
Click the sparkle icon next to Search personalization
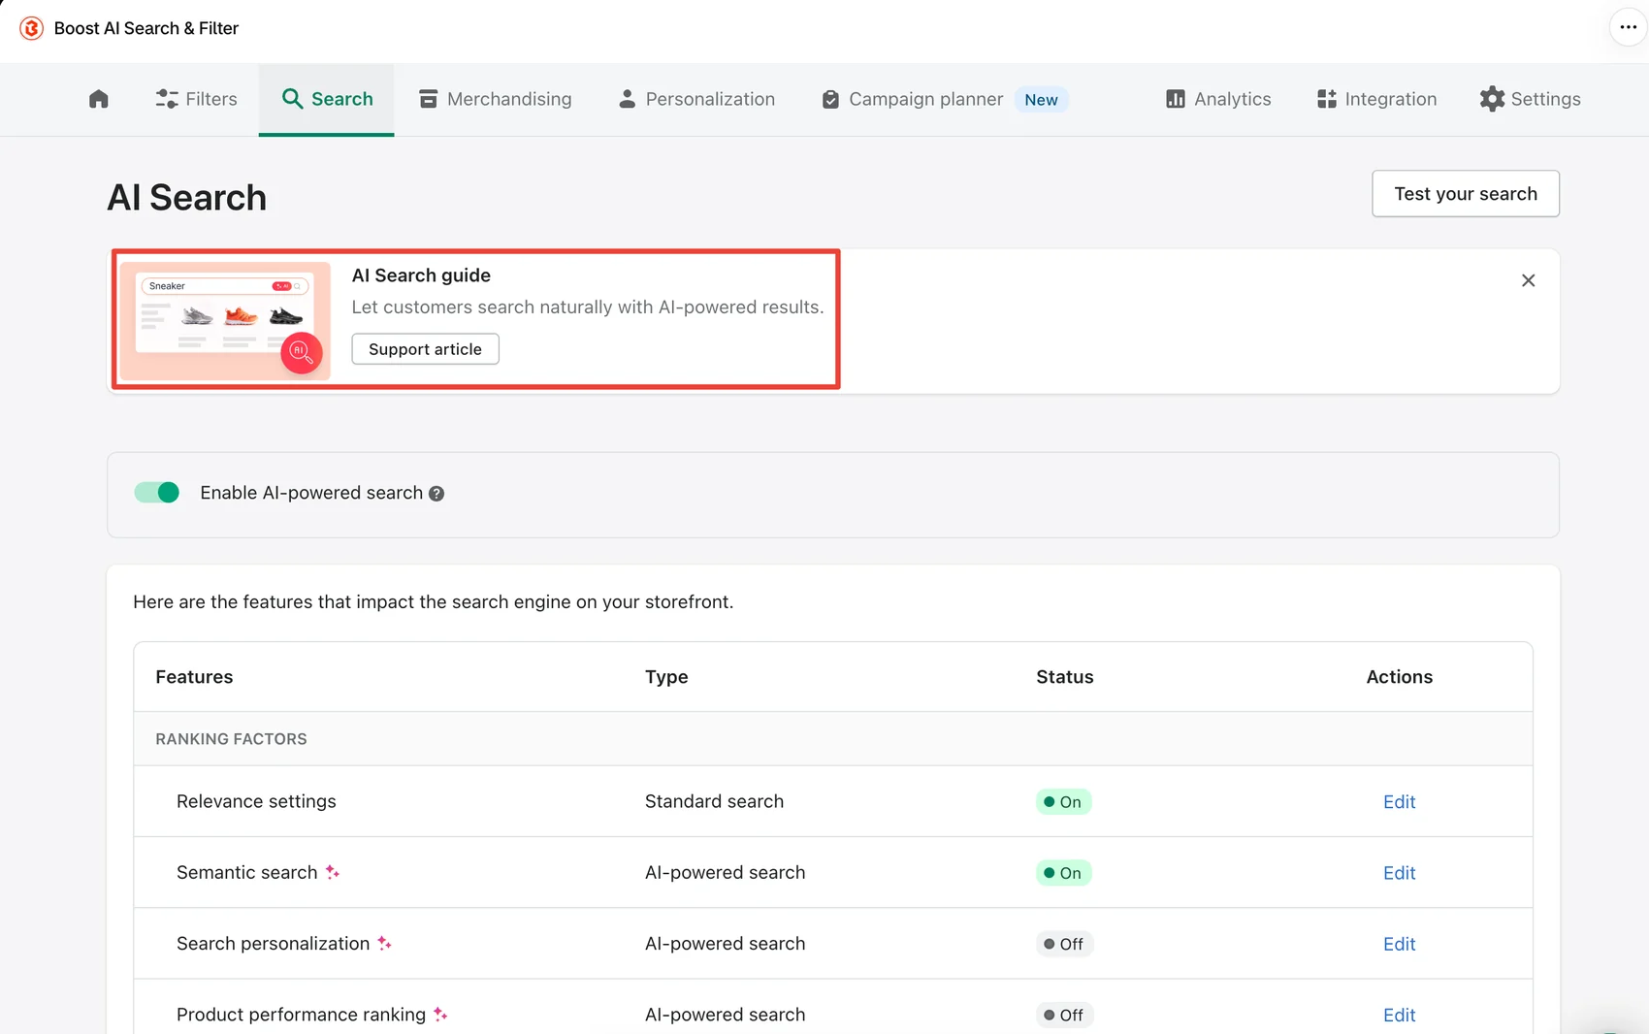(385, 943)
